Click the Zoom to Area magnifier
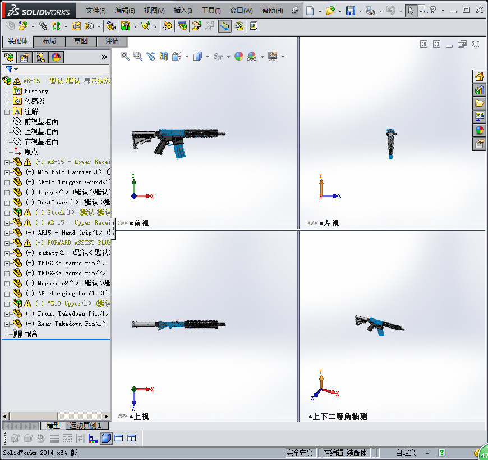Image resolution: width=488 pixels, height=460 pixels. pos(137,56)
